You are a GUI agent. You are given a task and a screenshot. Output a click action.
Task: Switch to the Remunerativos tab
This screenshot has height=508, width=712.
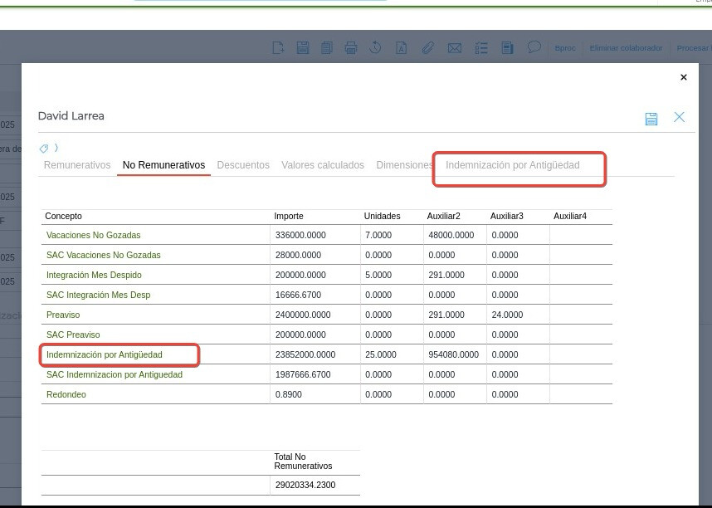pyautogui.click(x=77, y=165)
